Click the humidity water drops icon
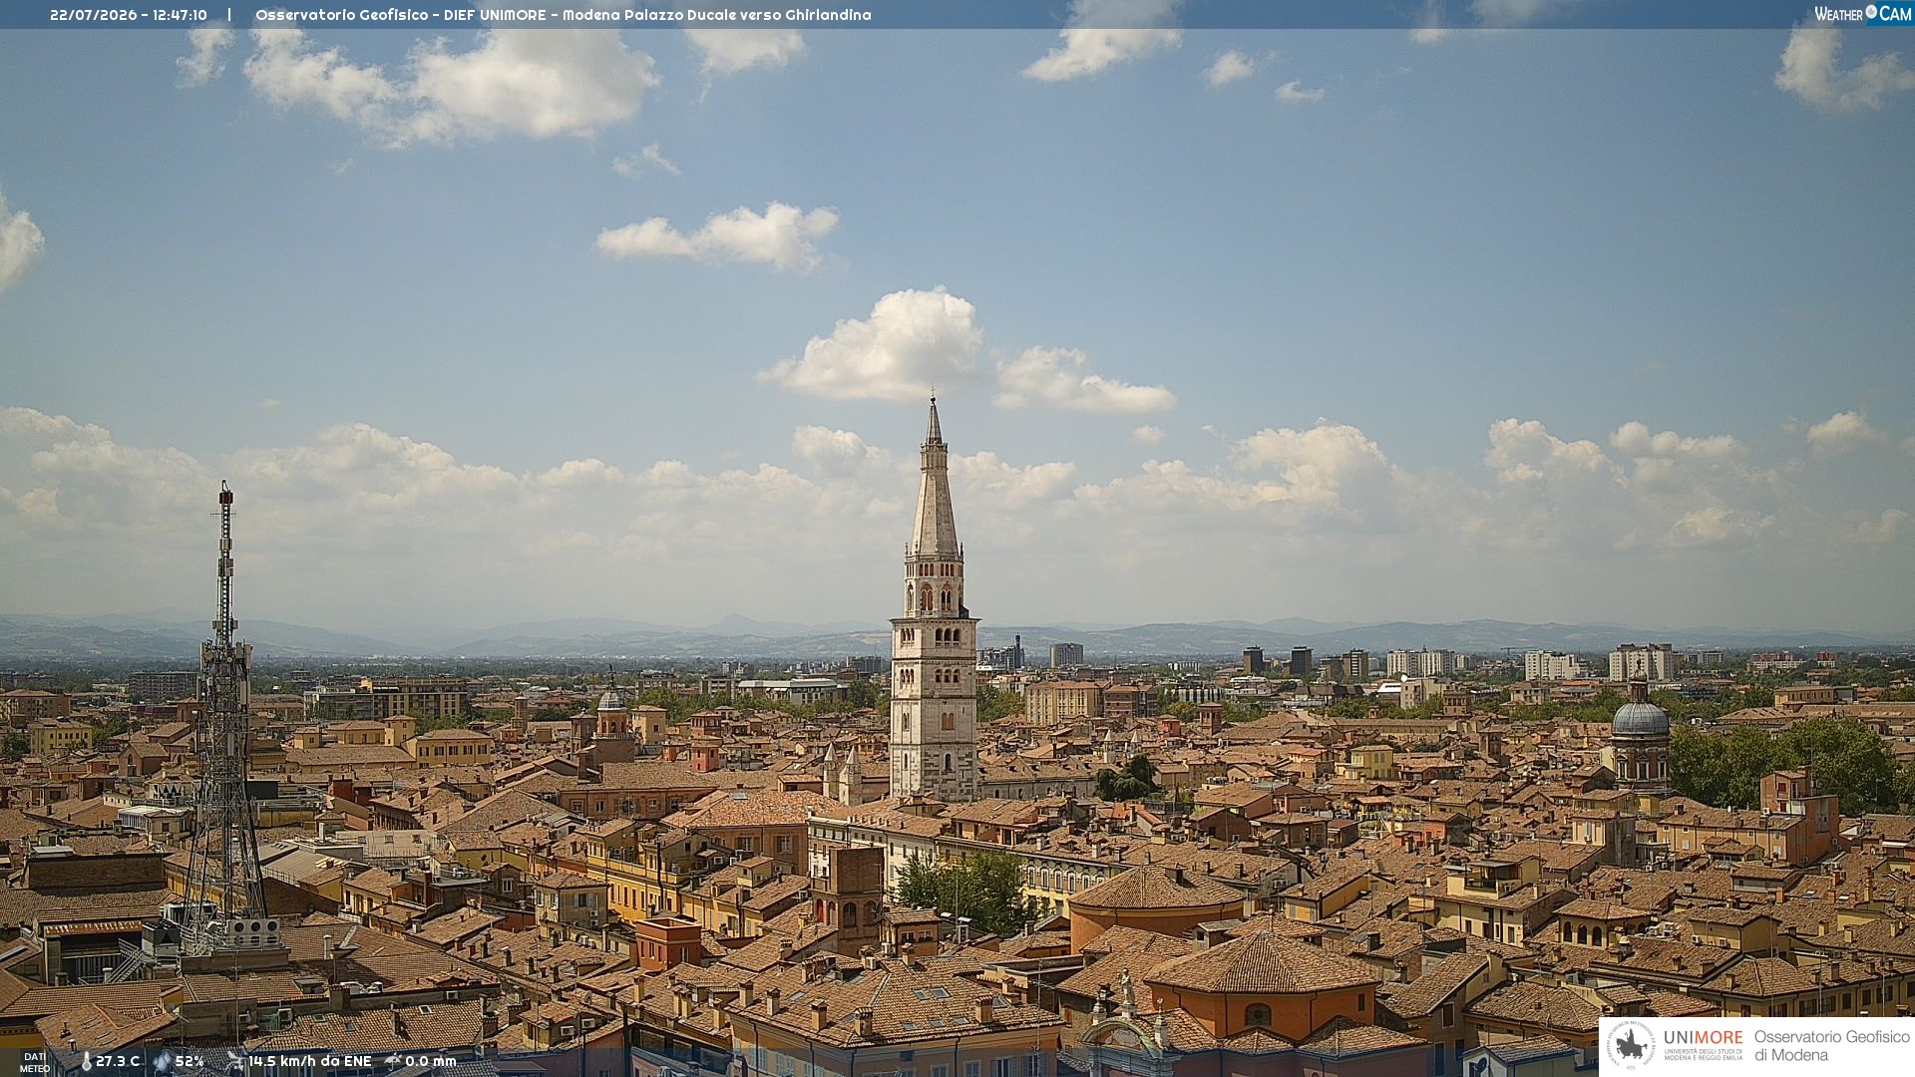This screenshot has width=1915, height=1077. (x=162, y=1062)
